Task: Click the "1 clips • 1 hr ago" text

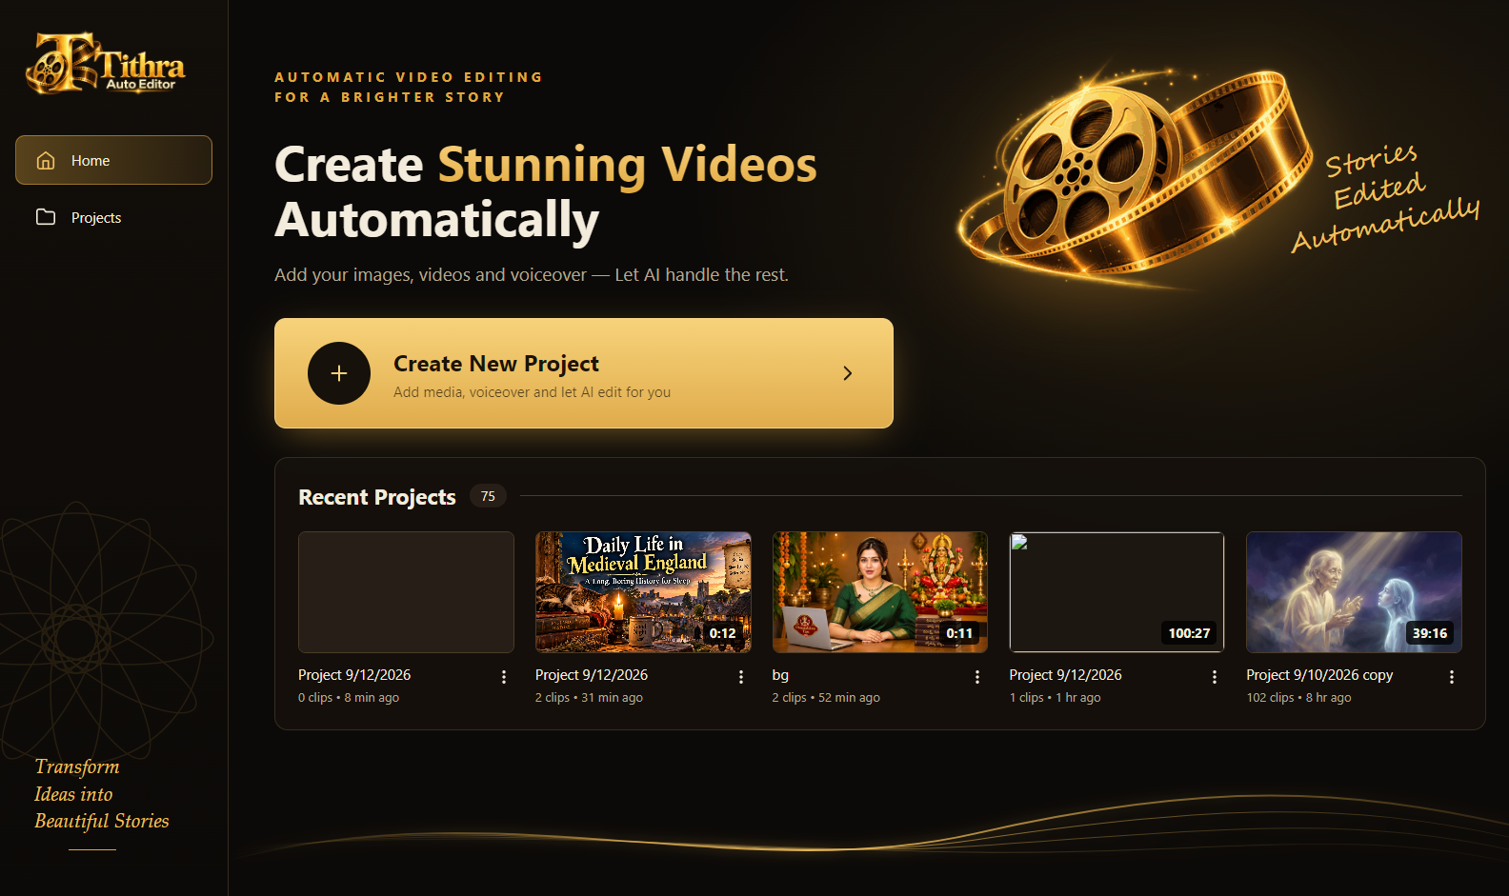Action: click(1055, 698)
